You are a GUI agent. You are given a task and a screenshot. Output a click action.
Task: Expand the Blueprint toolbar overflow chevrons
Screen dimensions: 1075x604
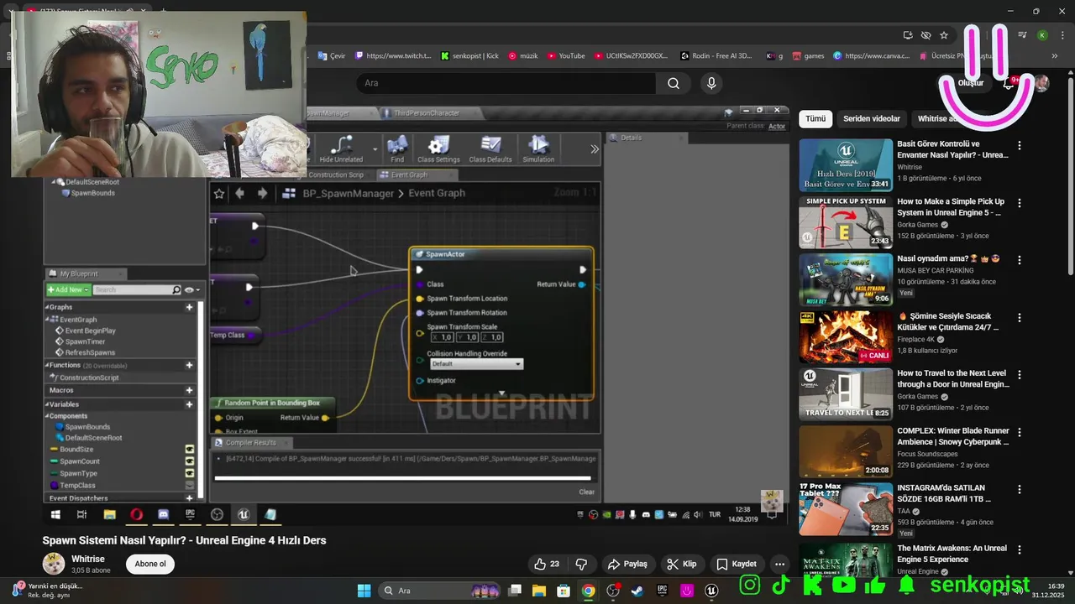[595, 149]
